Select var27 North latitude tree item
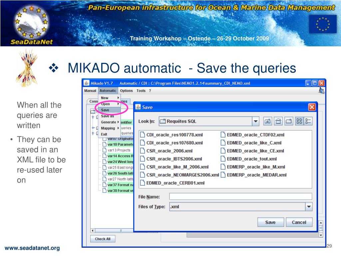The image size is (341, 256). (118, 179)
